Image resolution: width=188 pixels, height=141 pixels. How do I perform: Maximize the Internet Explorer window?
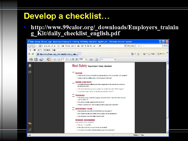coord(163,42)
